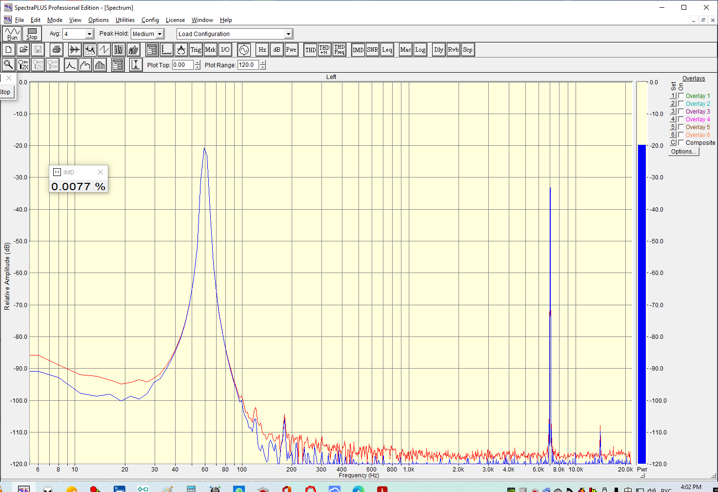Click the blue Pwr level meter bar
Viewport: 718px width, 492px height.
[x=642, y=304]
